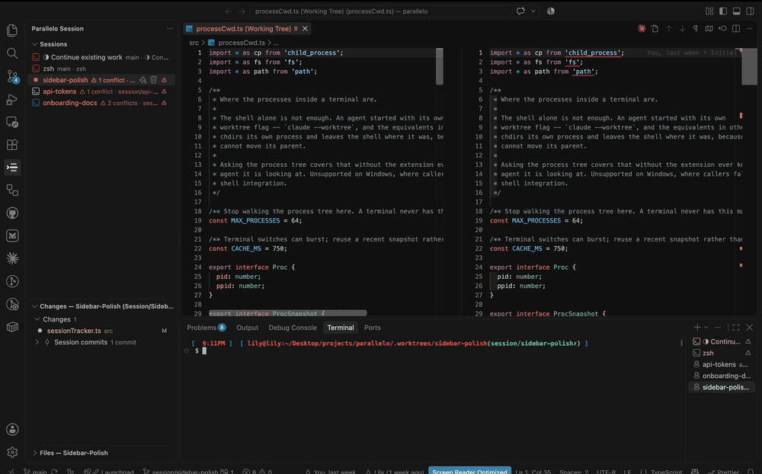Open dropdown arrow beside Copilot chat icon
This screenshot has width=762, height=474.
(533, 11)
